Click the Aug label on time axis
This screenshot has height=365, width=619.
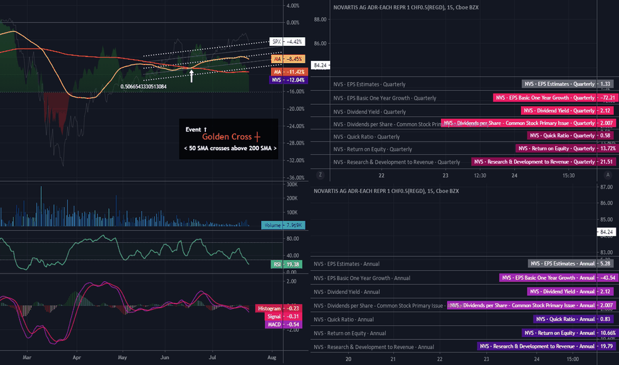272,358
